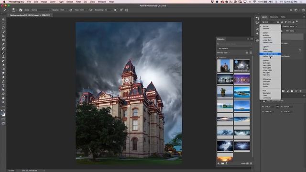
Task: Click the Libraries panel tab
Action: pos(221,39)
